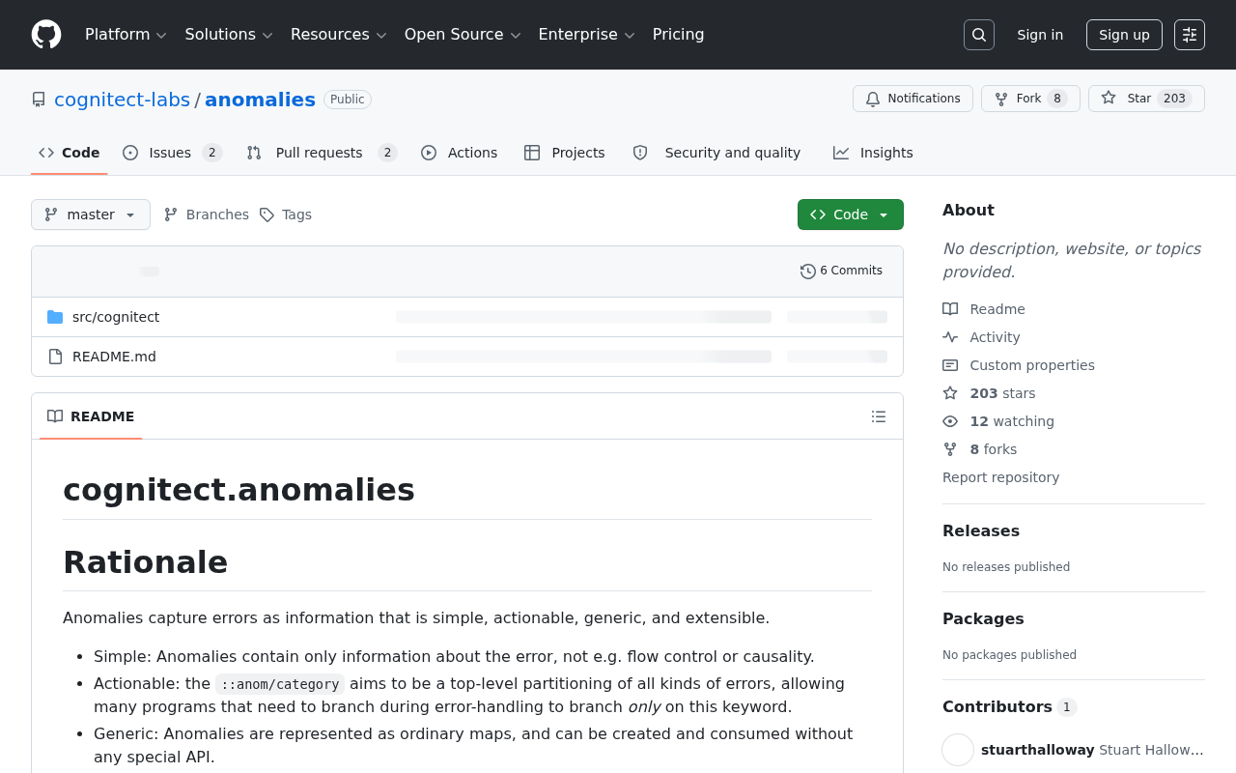Click the Custom properties sidebar link

pos(1032,365)
